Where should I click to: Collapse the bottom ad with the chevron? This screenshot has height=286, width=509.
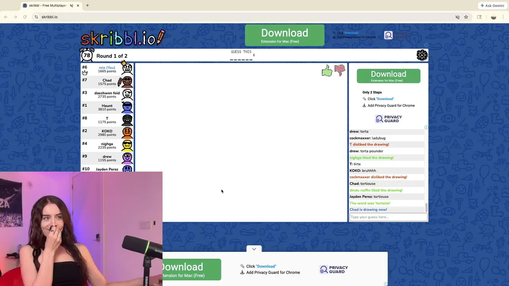coord(254,249)
